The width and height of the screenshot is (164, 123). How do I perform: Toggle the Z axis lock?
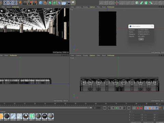pyautogui.click(x=15, y=3)
